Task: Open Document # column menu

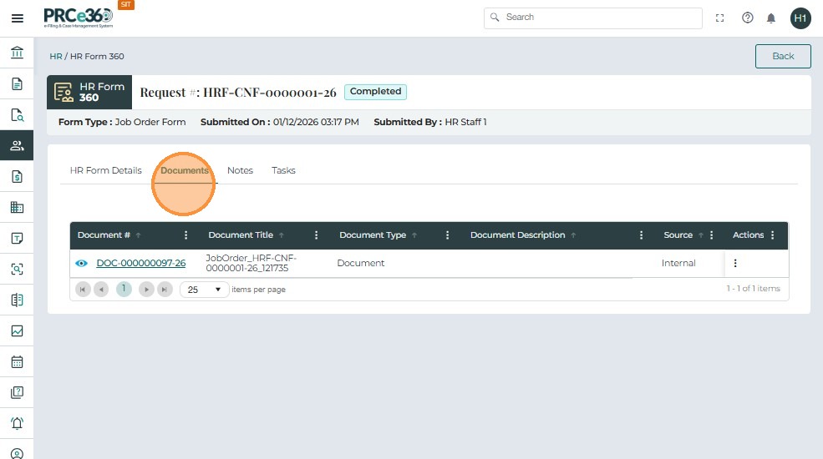Action: coord(185,235)
